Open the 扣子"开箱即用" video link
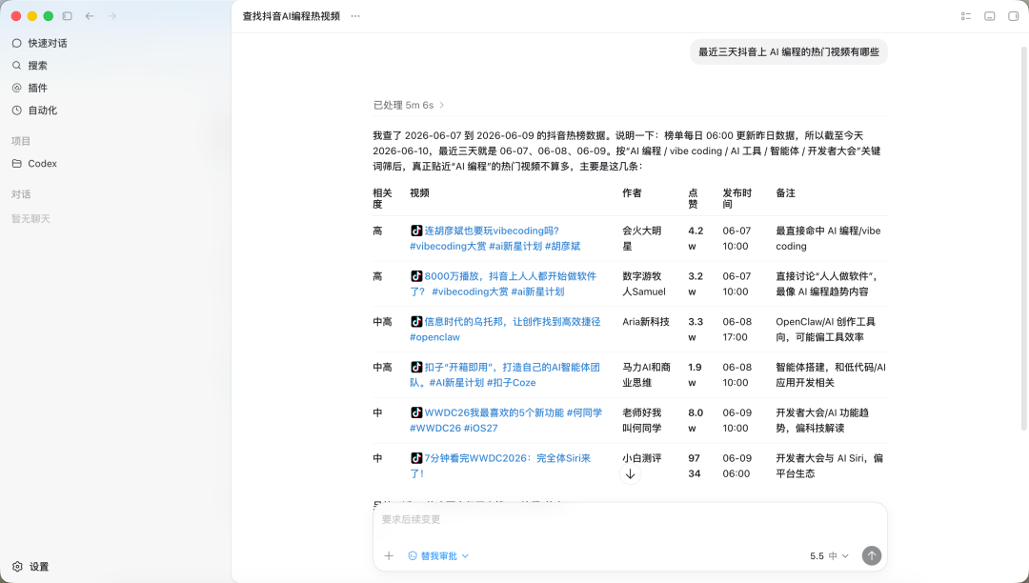 coord(505,375)
